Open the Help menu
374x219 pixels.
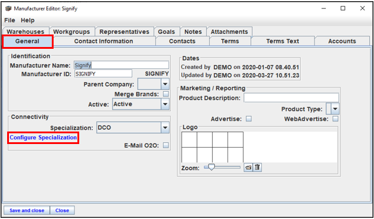pyautogui.click(x=27, y=20)
